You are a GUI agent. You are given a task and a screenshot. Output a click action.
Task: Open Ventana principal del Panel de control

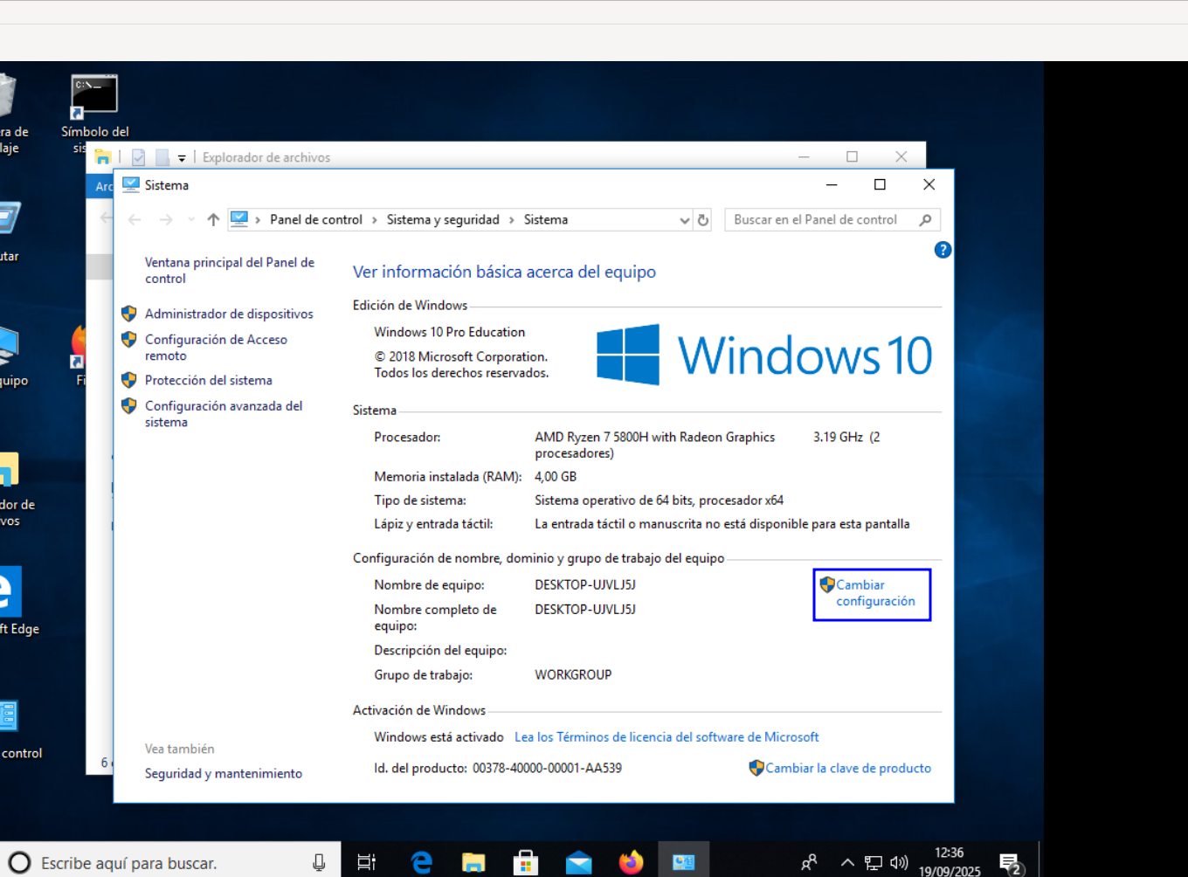[230, 270]
